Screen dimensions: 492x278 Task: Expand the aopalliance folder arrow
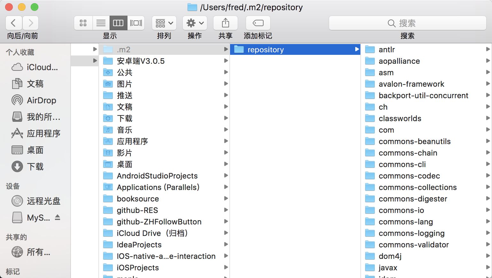[488, 61]
